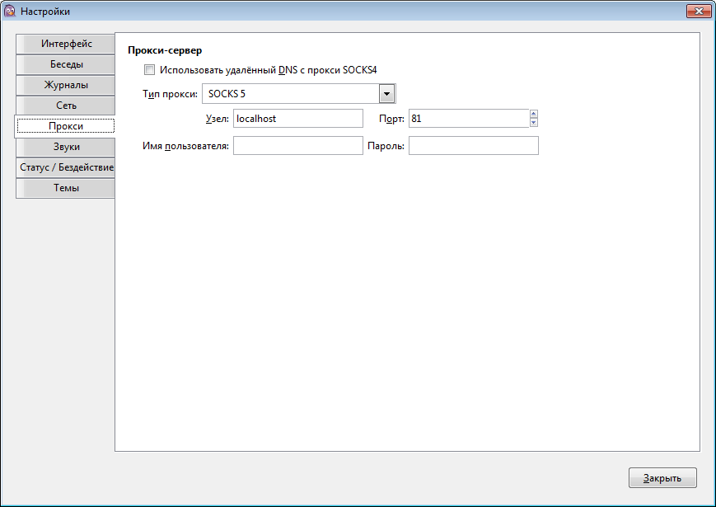
Task: Open the Сеть tab
Action: click(66, 106)
